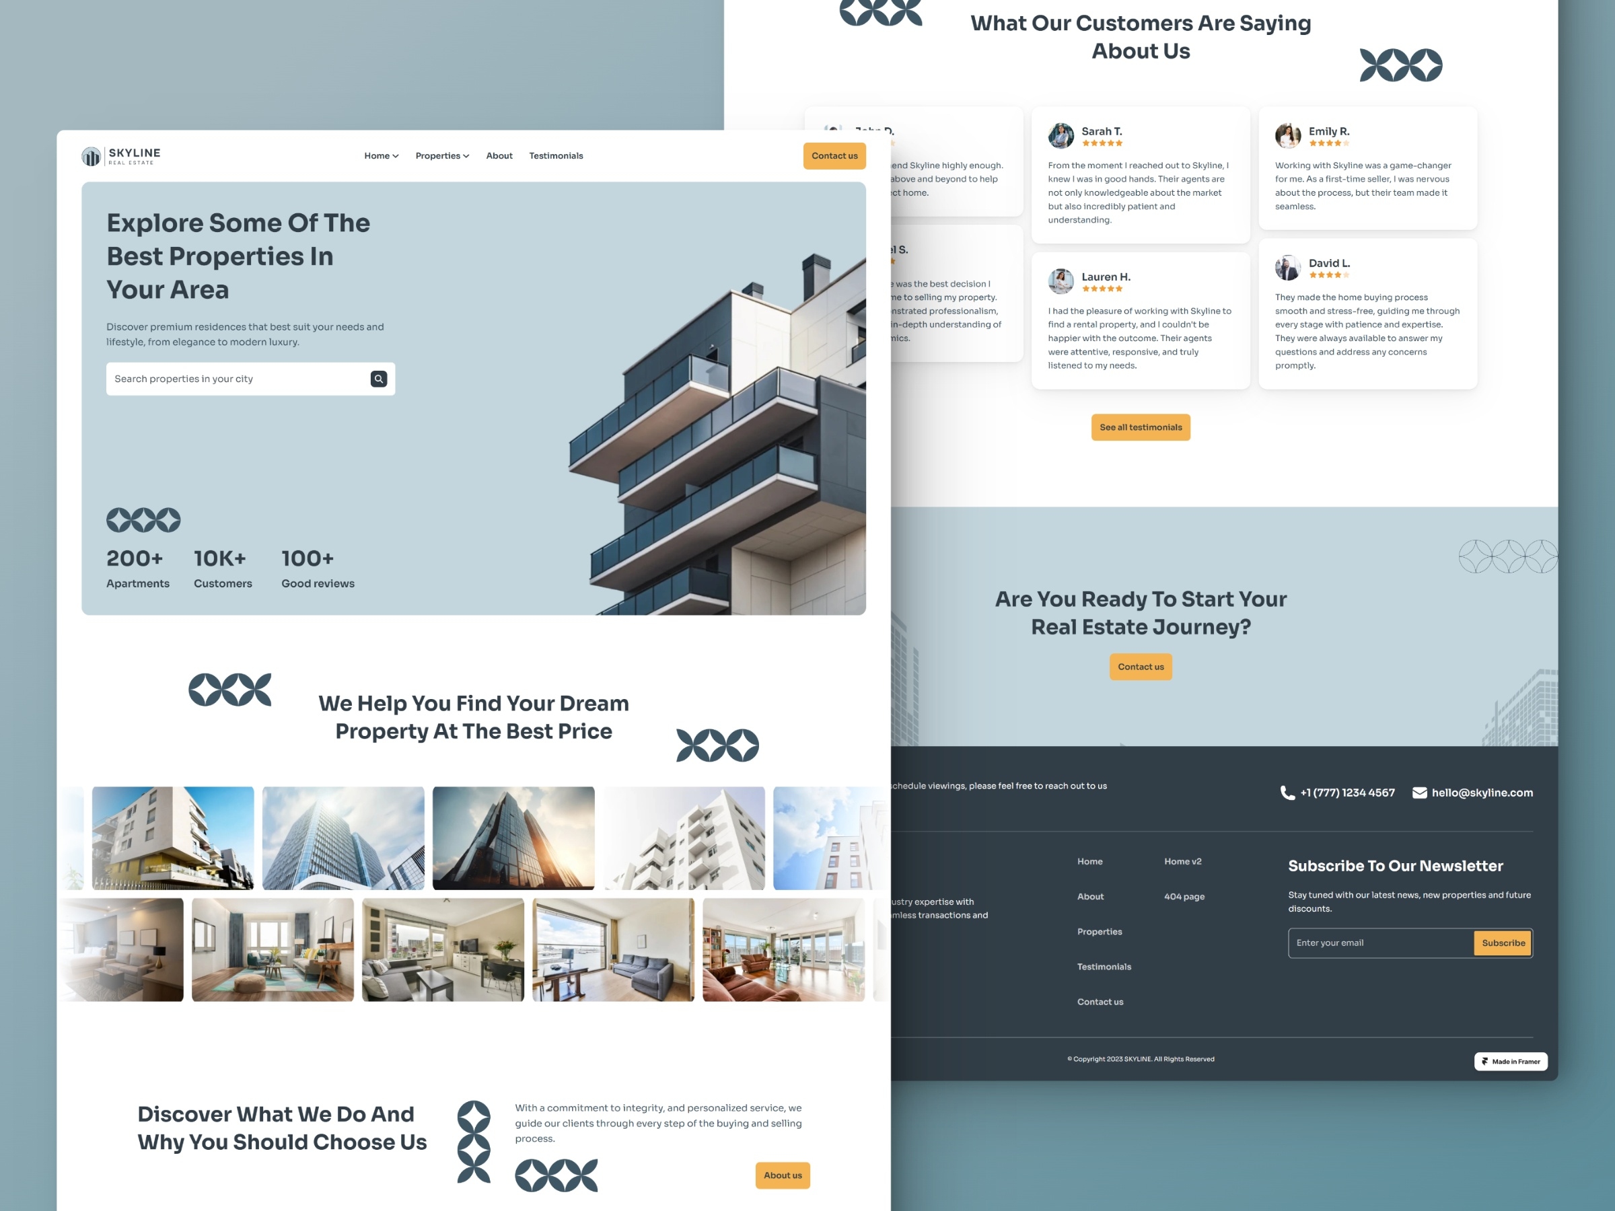This screenshot has height=1211, width=1615.
Task: Click the search magnifier icon
Action: pyautogui.click(x=378, y=378)
